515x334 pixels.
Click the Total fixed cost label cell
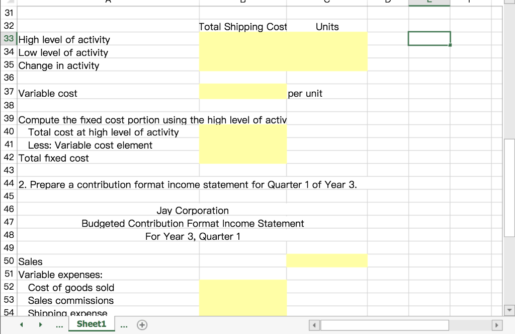(x=54, y=158)
